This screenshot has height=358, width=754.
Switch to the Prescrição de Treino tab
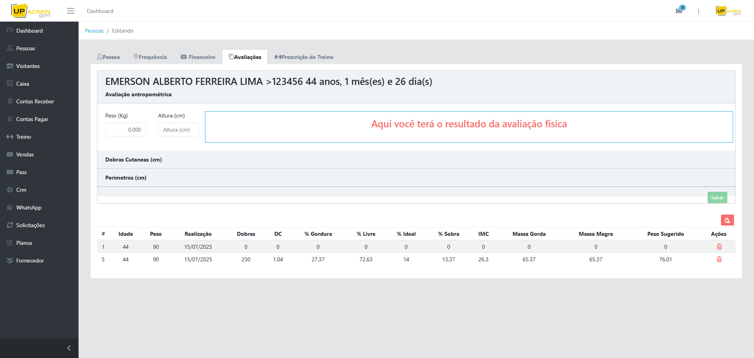point(304,57)
